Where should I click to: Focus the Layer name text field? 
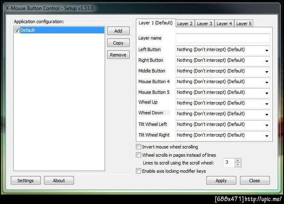pos(223,38)
